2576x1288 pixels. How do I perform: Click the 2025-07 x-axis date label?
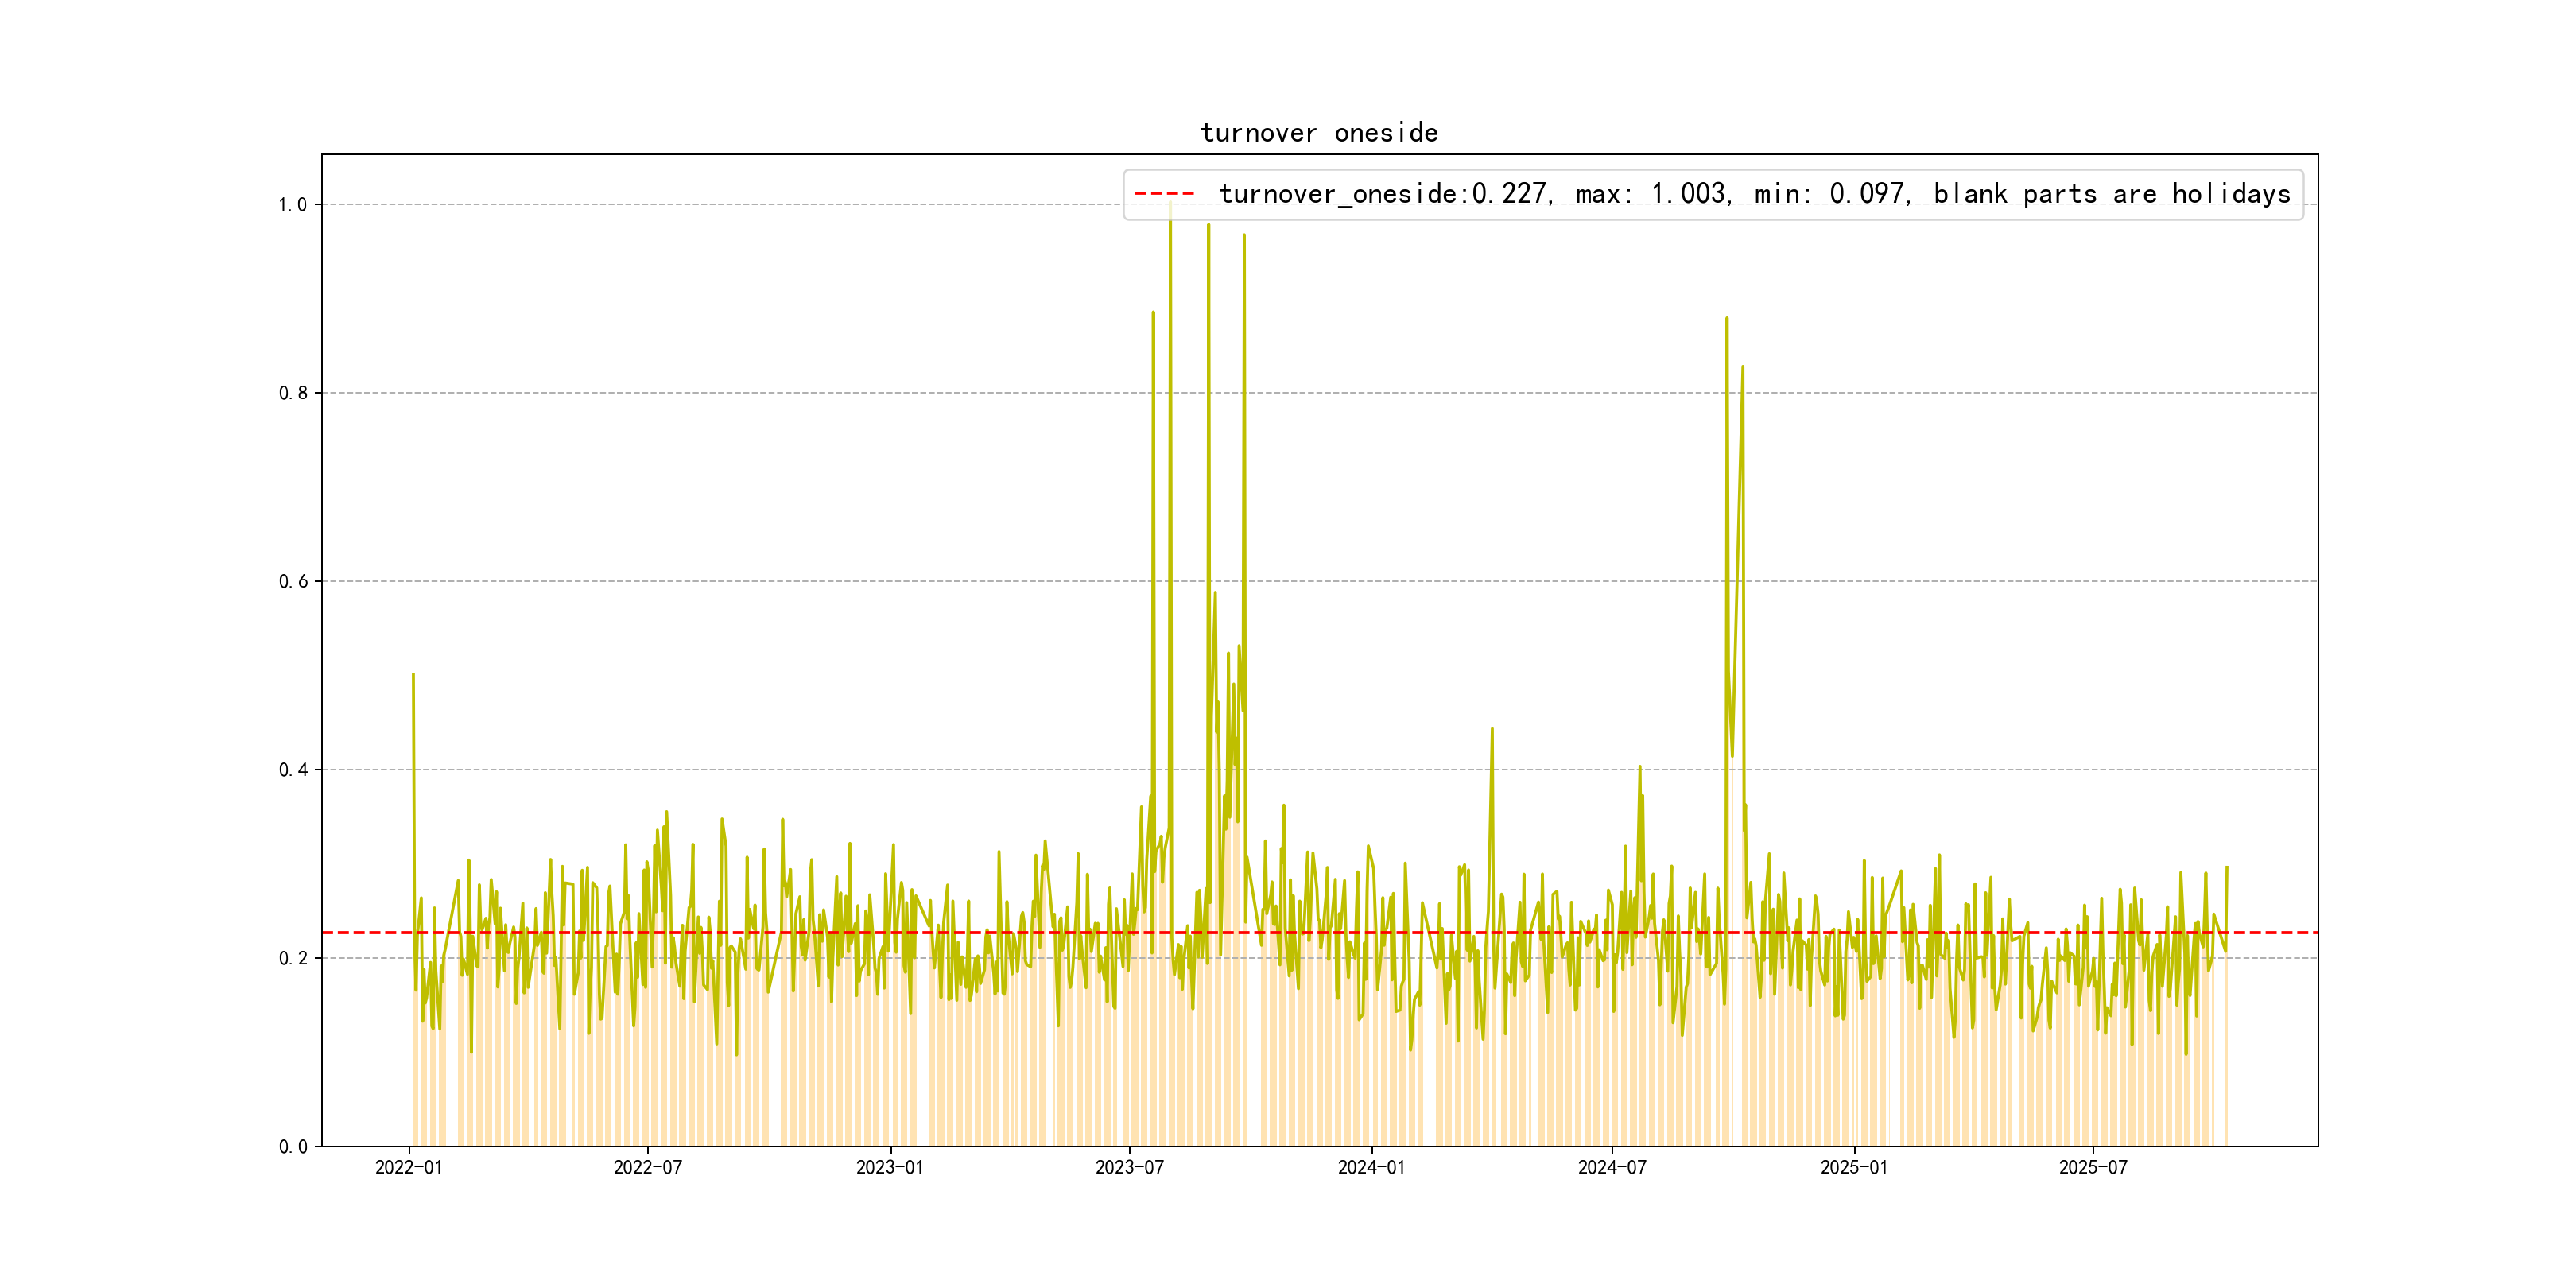click(x=2093, y=1168)
